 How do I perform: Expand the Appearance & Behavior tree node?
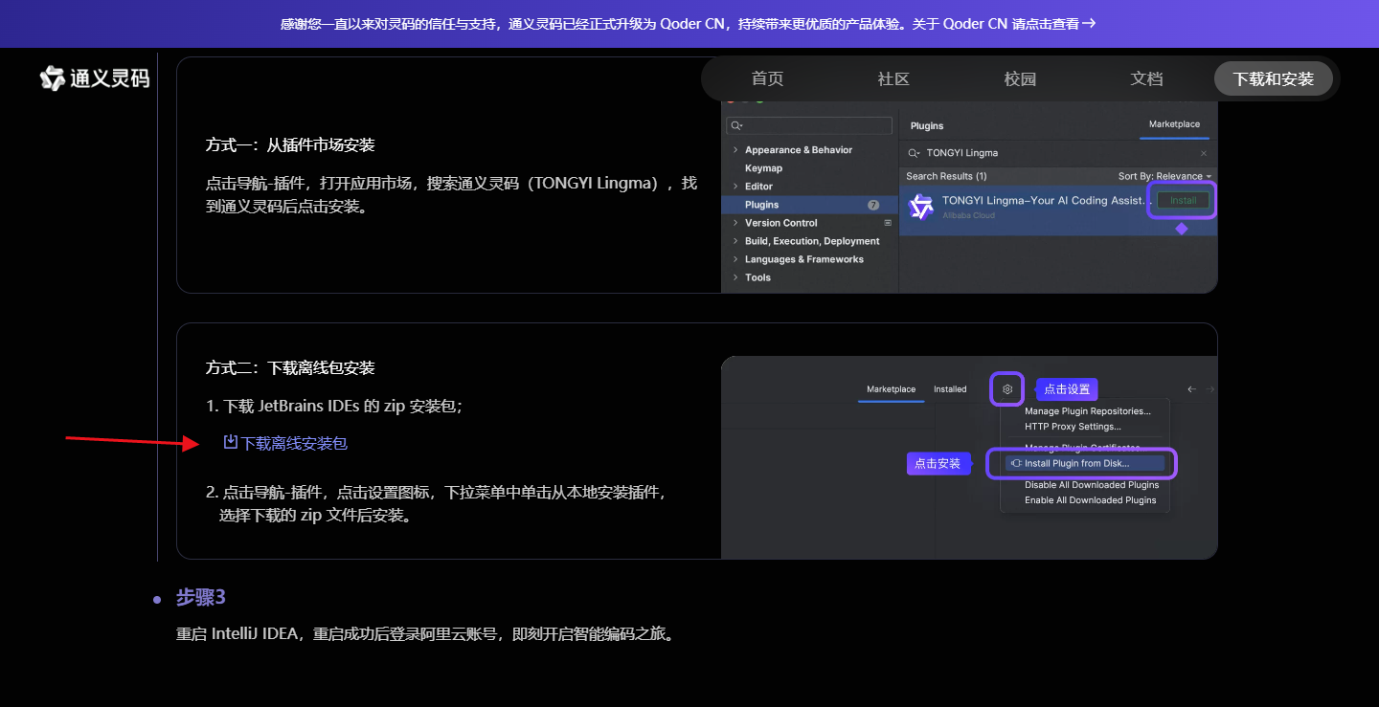tap(735, 150)
